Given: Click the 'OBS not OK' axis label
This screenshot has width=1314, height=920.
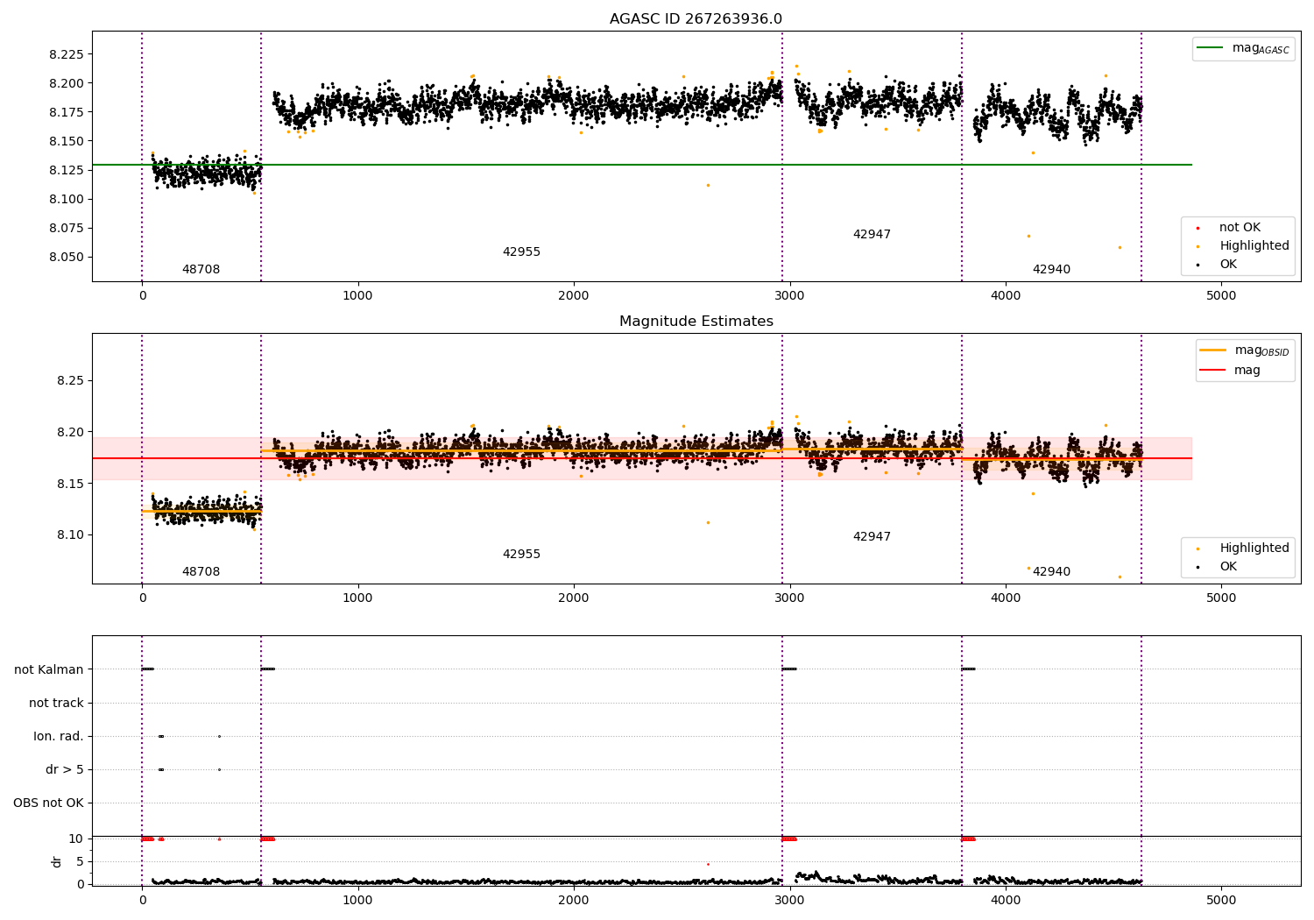Looking at the screenshot, I should click(x=48, y=803).
